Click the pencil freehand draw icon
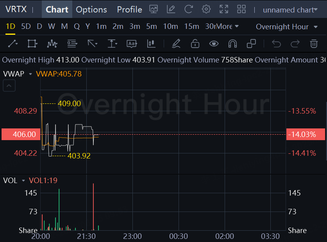The height and width of the screenshot is (242, 327). [176, 44]
